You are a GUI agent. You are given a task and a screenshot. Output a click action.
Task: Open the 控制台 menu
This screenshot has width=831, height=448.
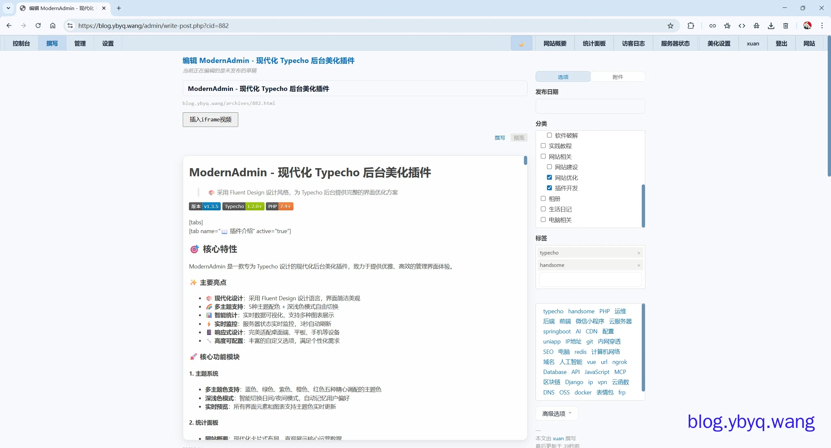pyautogui.click(x=21, y=44)
